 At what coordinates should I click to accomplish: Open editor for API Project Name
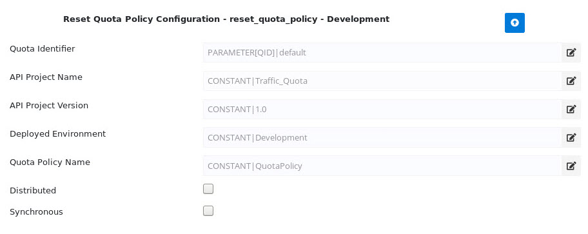[x=571, y=81]
